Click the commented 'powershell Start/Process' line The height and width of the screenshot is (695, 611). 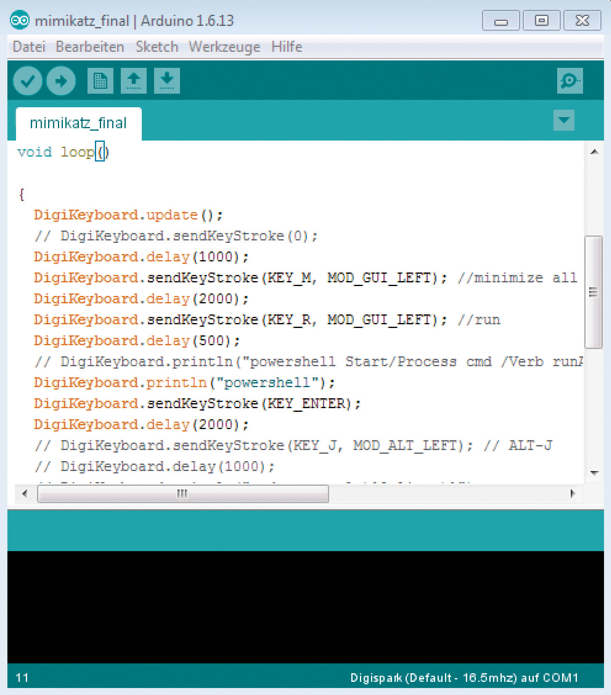pos(309,362)
